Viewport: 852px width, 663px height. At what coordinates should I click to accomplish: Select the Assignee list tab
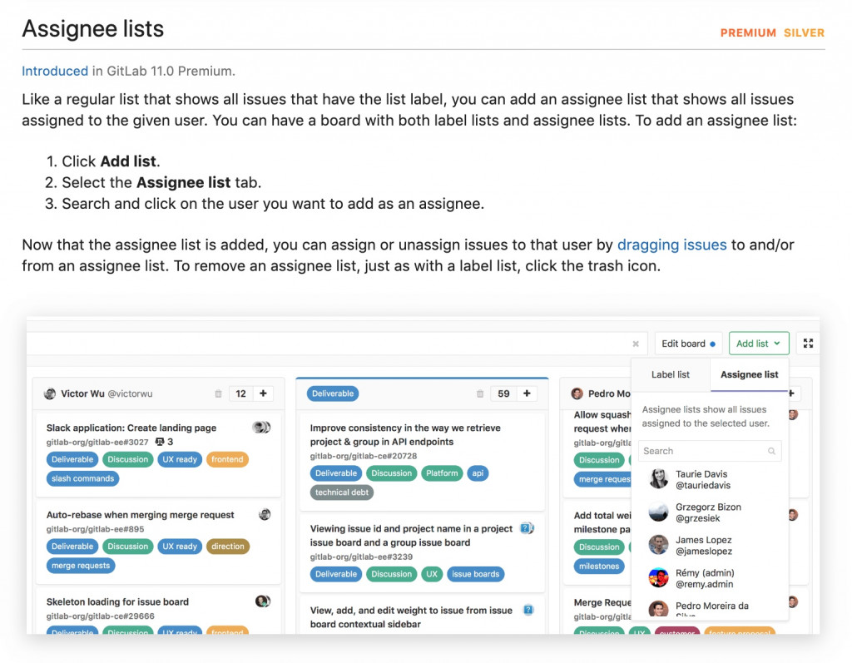pos(749,374)
